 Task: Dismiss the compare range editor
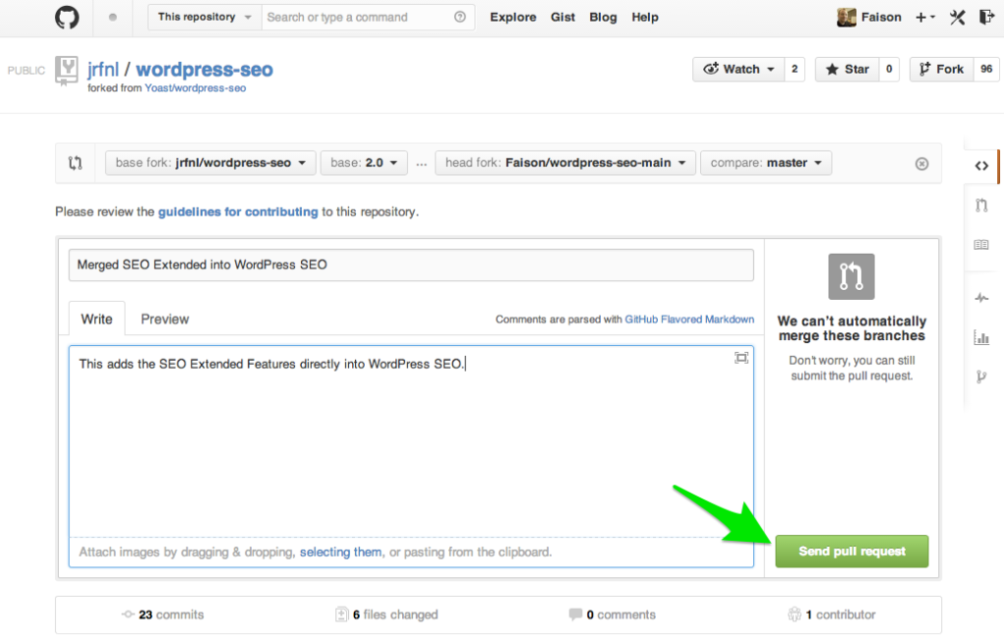922,164
